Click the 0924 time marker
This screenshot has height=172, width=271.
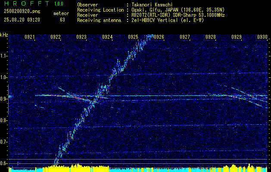coord(107,37)
